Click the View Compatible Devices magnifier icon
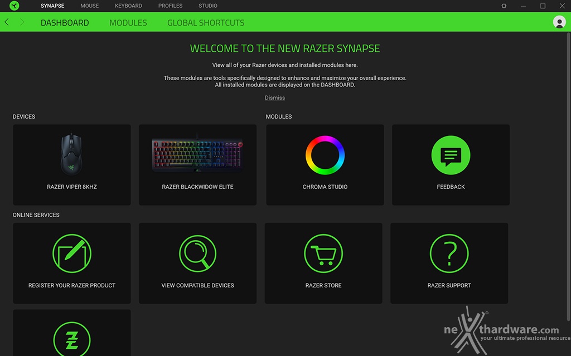Screen dimensions: 571x356 tap(198, 253)
